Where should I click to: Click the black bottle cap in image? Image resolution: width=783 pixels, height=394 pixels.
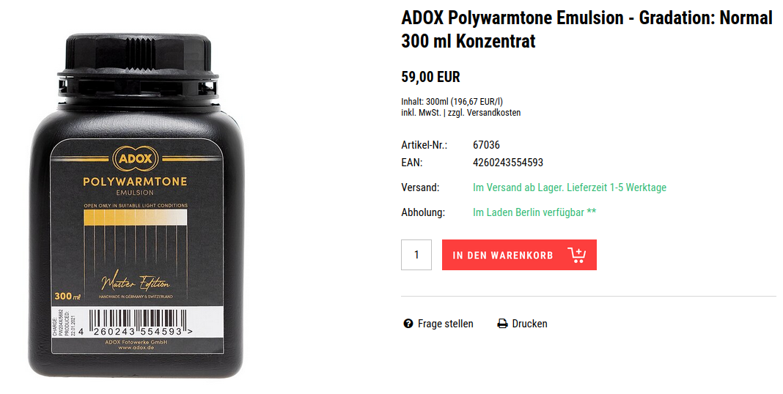(138, 63)
